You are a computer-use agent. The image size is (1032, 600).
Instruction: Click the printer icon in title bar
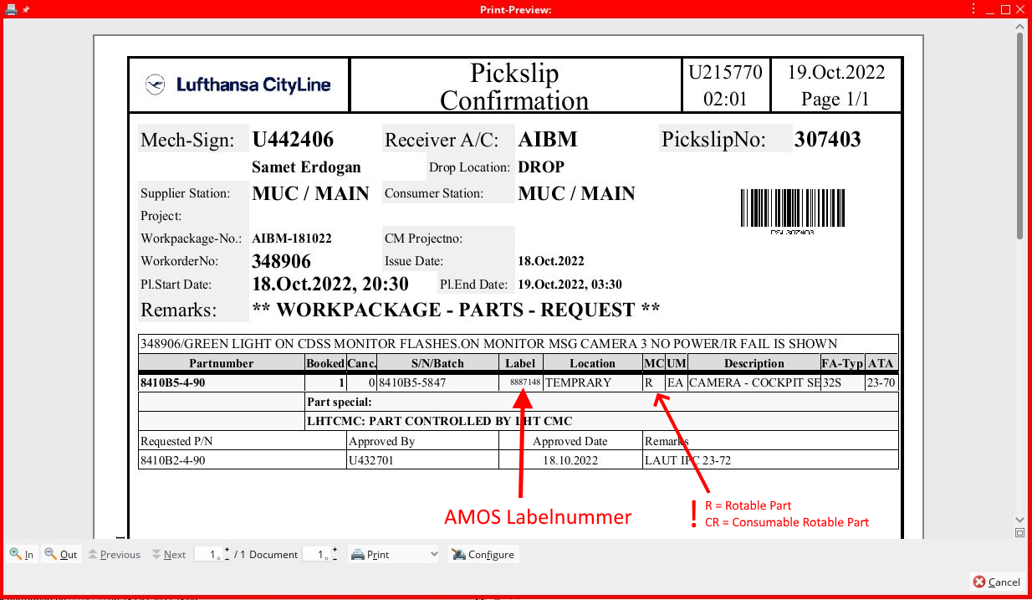click(11, 9)
